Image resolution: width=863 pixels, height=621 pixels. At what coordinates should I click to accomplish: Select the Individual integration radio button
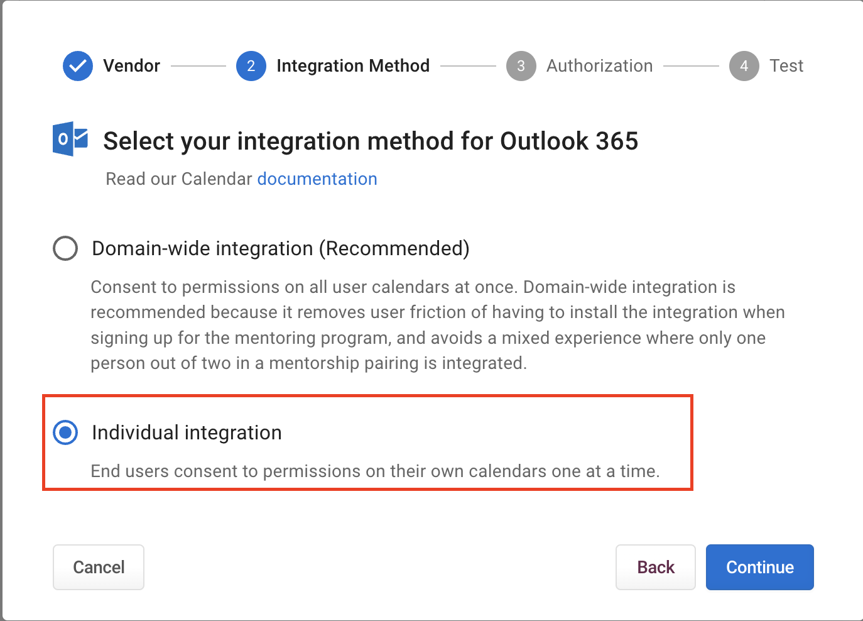(65, 432)
